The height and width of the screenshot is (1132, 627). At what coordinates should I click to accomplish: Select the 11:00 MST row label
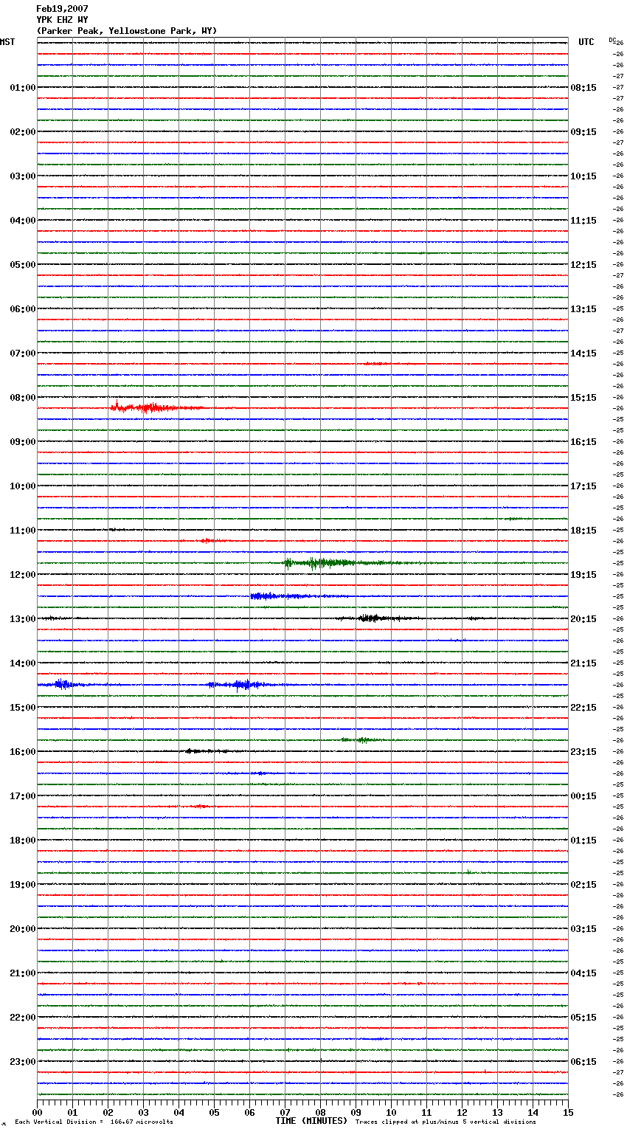(23, 531)
